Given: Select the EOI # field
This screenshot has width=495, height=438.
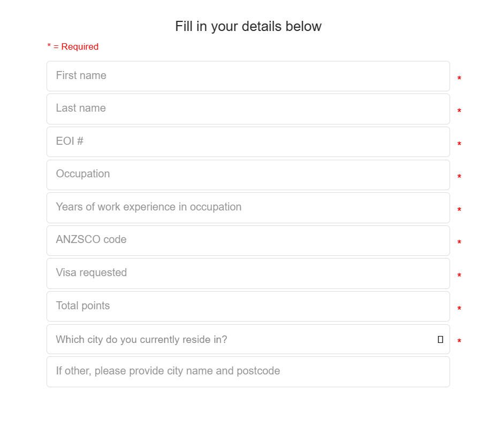Looking at the screenshot, I should (248, 142).
